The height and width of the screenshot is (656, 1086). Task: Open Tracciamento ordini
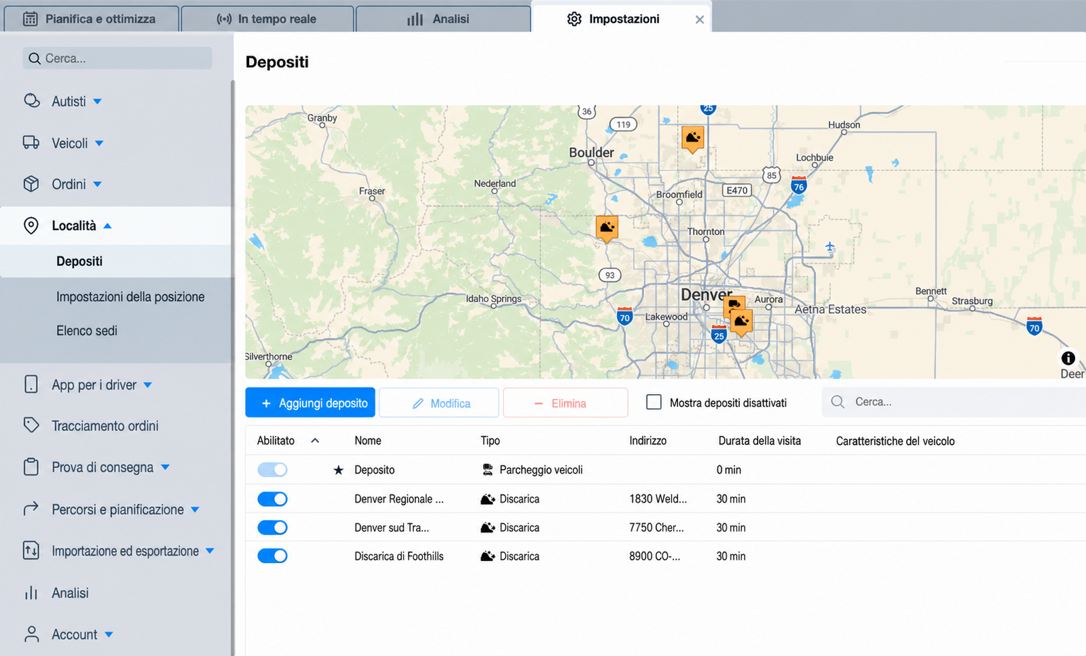[105, 426]
